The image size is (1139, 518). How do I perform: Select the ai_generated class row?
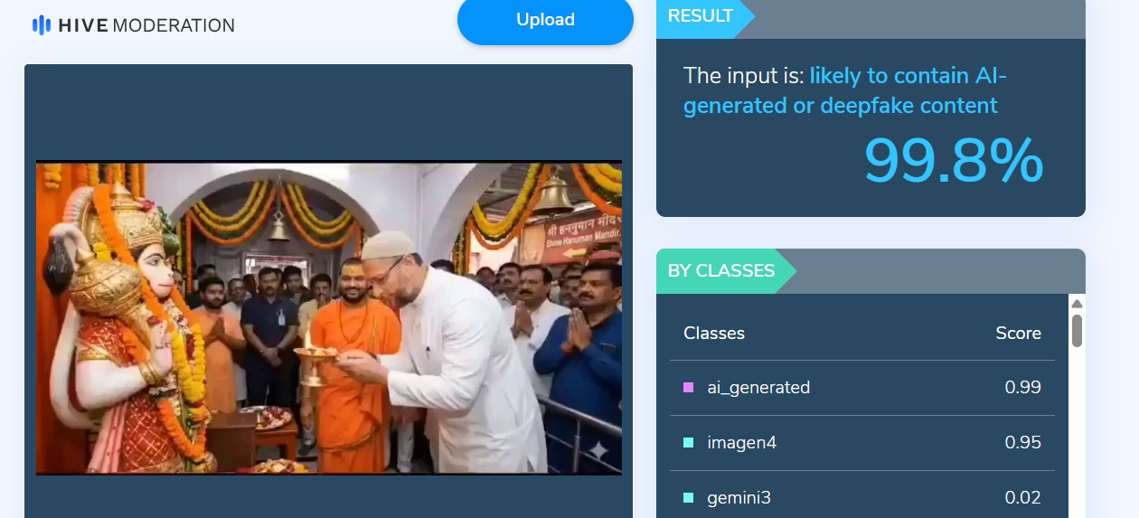click(x=862, y=388)
